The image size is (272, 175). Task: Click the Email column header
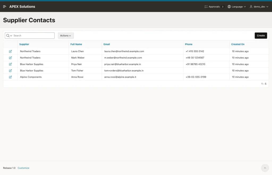tap(107, 44)
